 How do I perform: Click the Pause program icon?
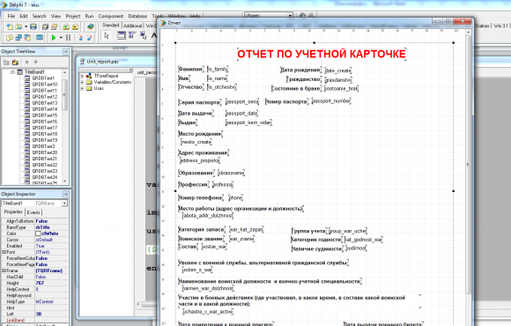(x=68, y=38)
